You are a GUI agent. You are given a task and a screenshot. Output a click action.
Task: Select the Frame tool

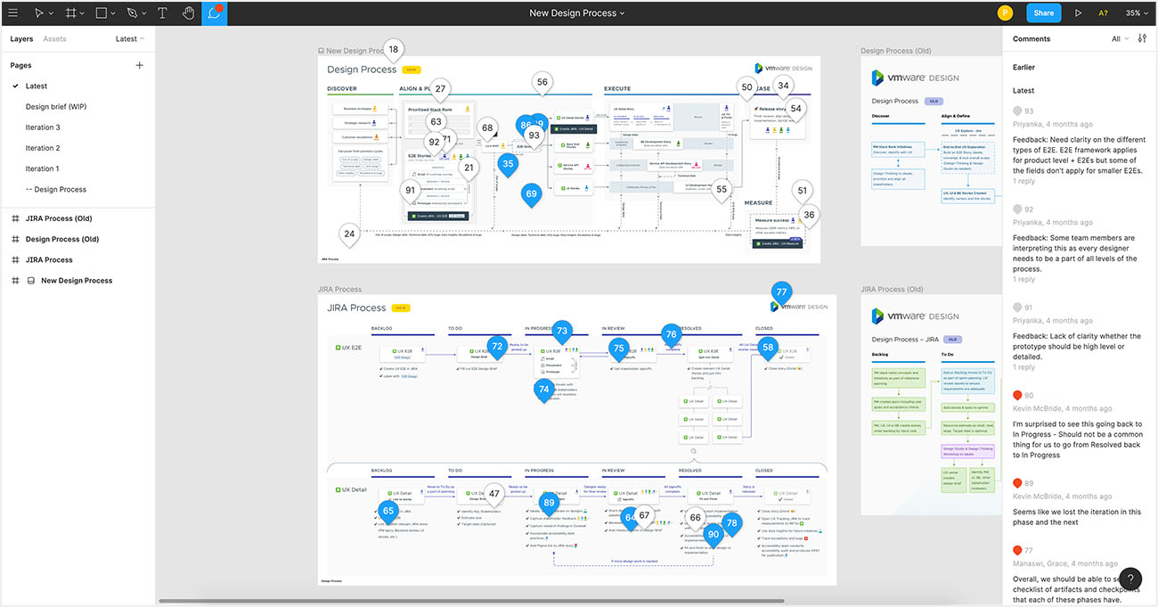pos(70,13)
